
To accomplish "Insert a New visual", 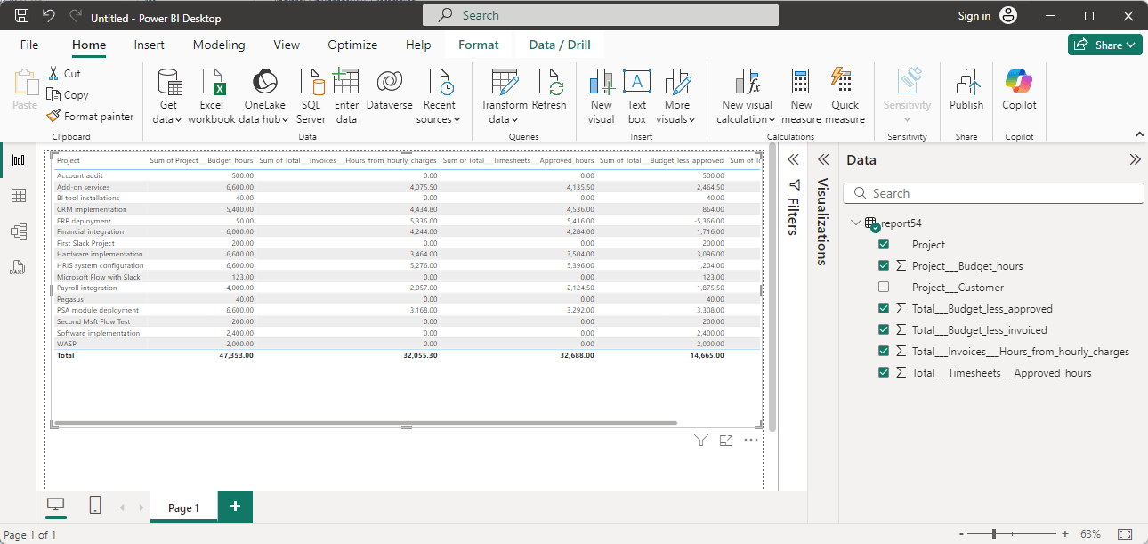I will [x=602, y=97].
